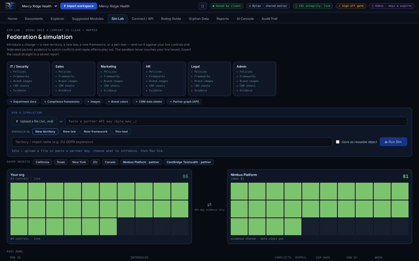Go to Suggested Modules tab

(x=88, y=19)
